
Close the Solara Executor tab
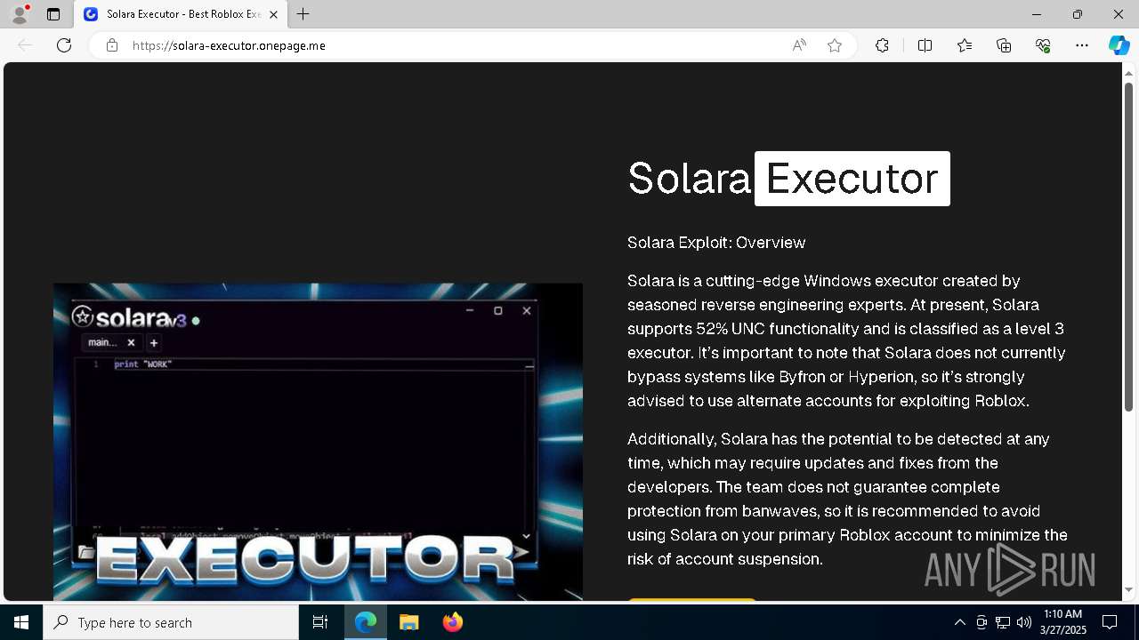(x=273, y=14)
